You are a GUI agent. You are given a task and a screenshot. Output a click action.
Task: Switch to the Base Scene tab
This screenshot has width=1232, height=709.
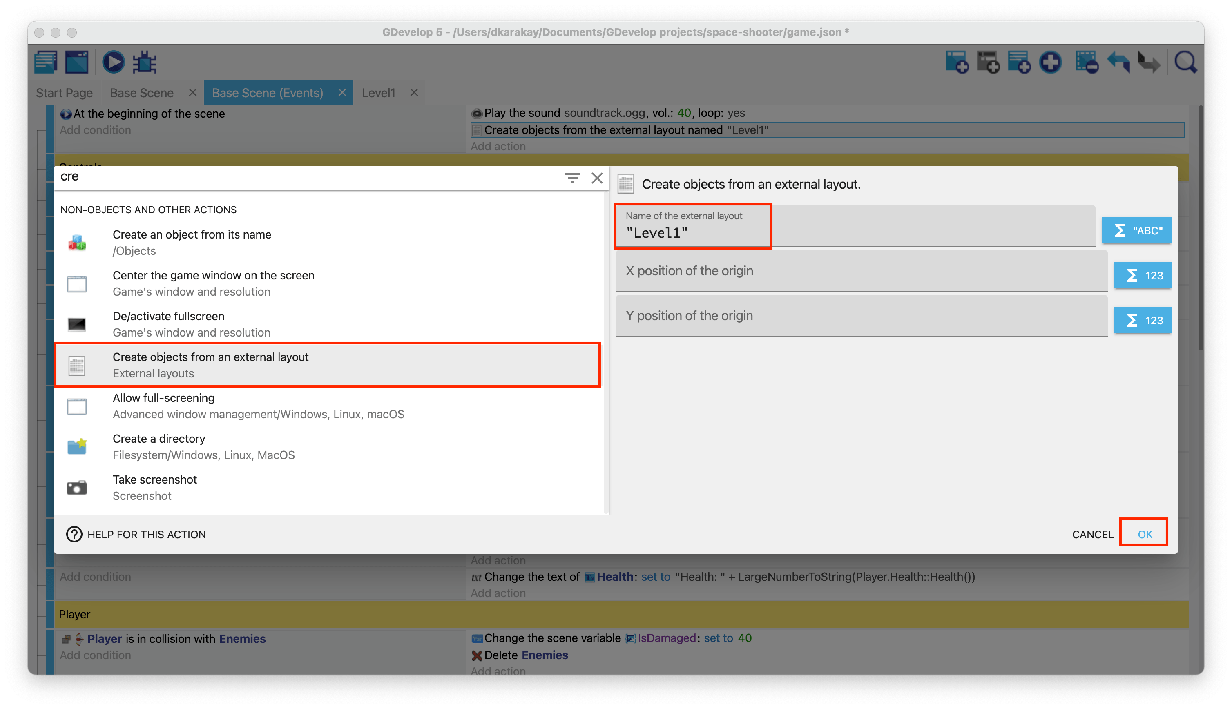142,93
